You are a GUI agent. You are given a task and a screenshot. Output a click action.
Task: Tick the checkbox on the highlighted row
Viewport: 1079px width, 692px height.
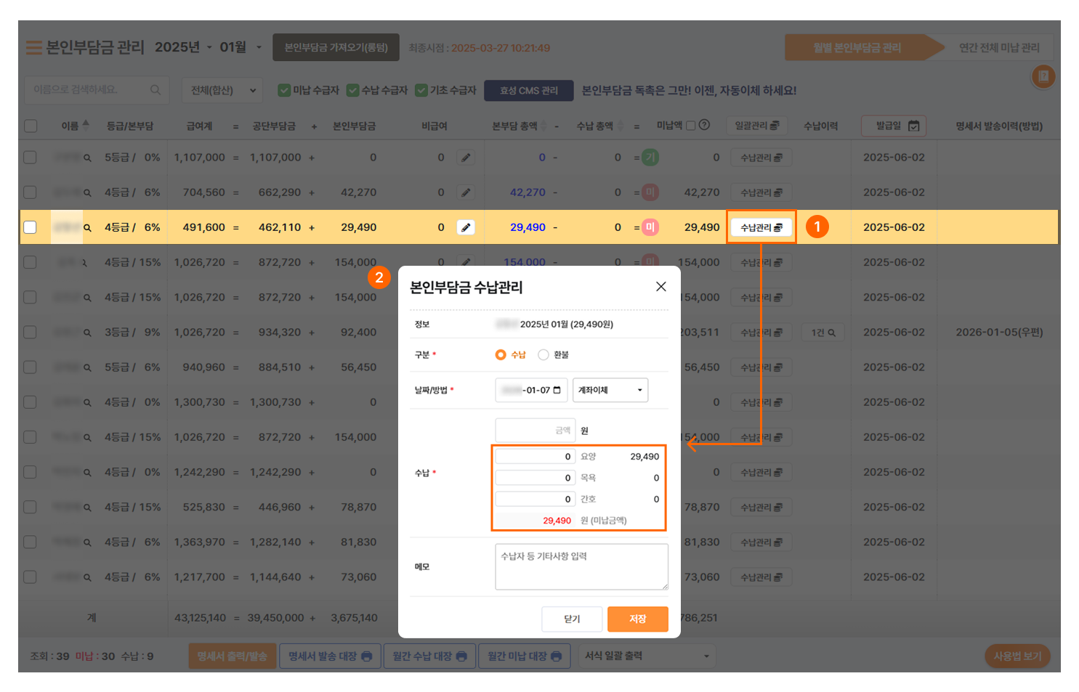[x=31, y=227]
